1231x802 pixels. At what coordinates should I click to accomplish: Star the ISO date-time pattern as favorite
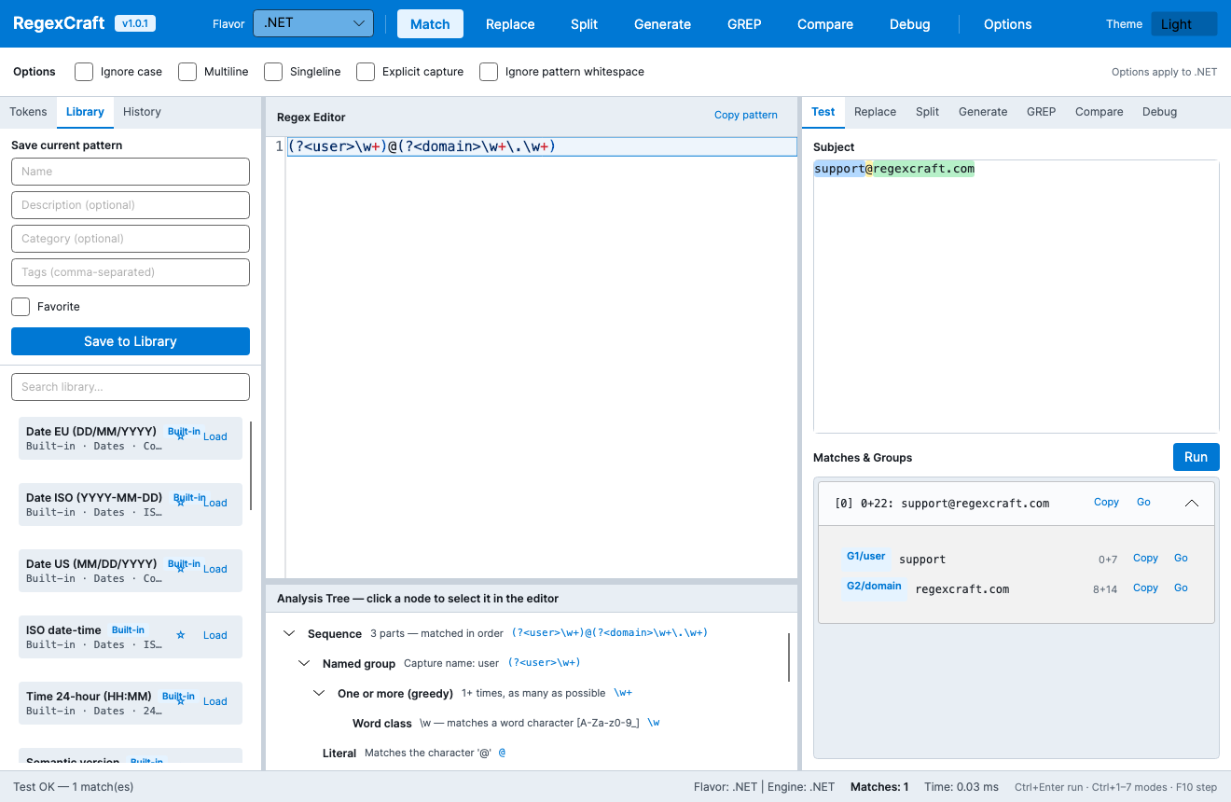[181, 635]
